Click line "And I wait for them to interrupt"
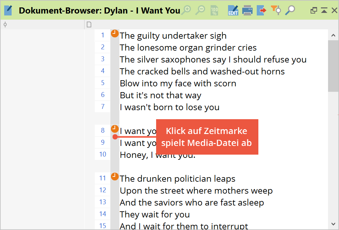Image resolution: width=339 pixels, height=230 pixels. pos(184,226)
